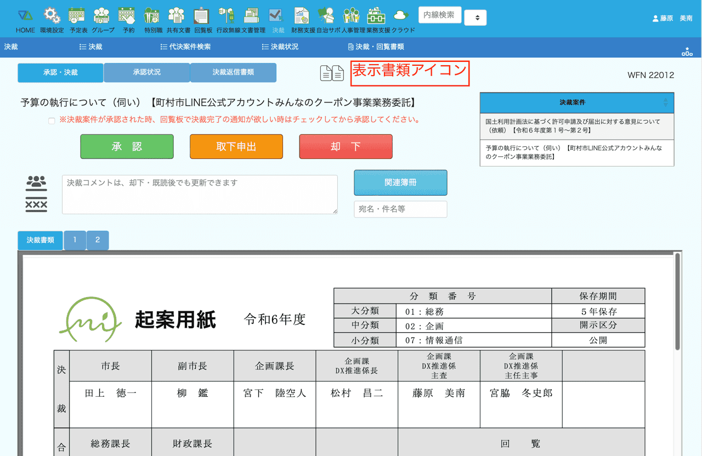Switch to the 承認状況 tab
Image resolution: width=702 pixels, height=456 pixels.
146,72
